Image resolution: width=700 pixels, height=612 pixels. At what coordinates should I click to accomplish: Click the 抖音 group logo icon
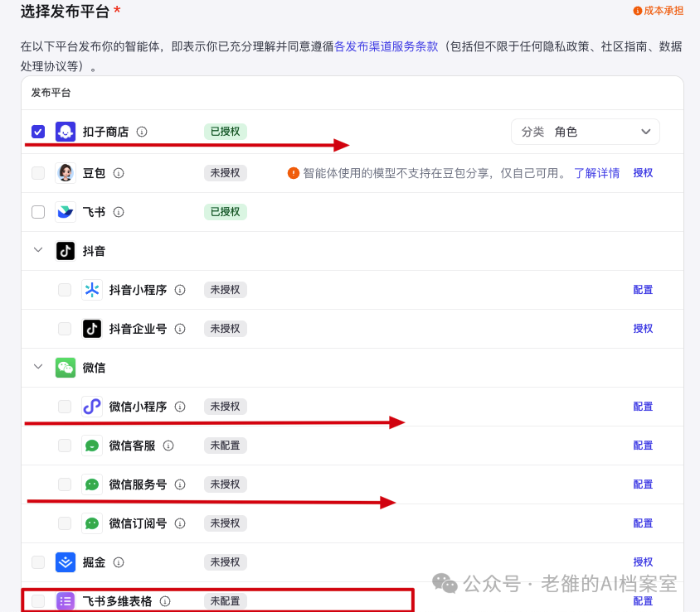[x=66, y=251]
